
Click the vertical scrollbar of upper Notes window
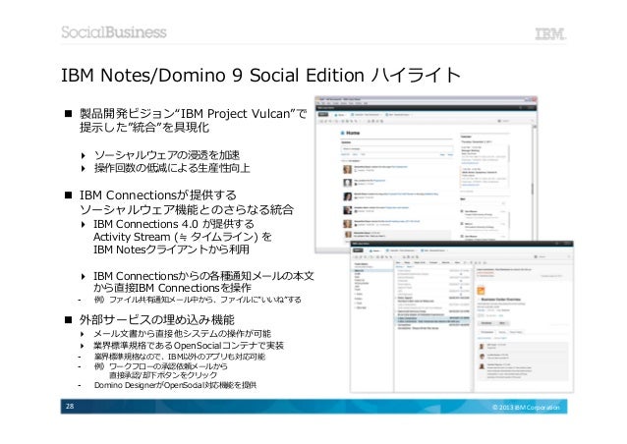(x=534, y=184)
